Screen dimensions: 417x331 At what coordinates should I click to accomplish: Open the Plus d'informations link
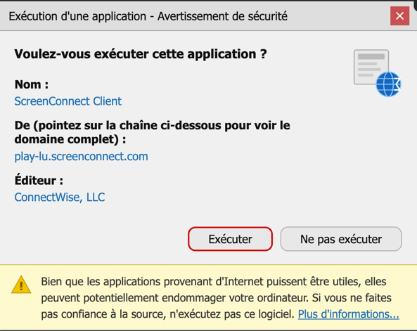(348, 314)
